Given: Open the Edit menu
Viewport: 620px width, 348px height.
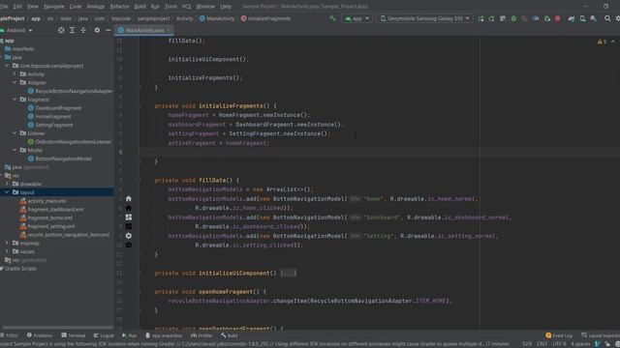Looking at the screenshot, I should [x=17, y=7].
